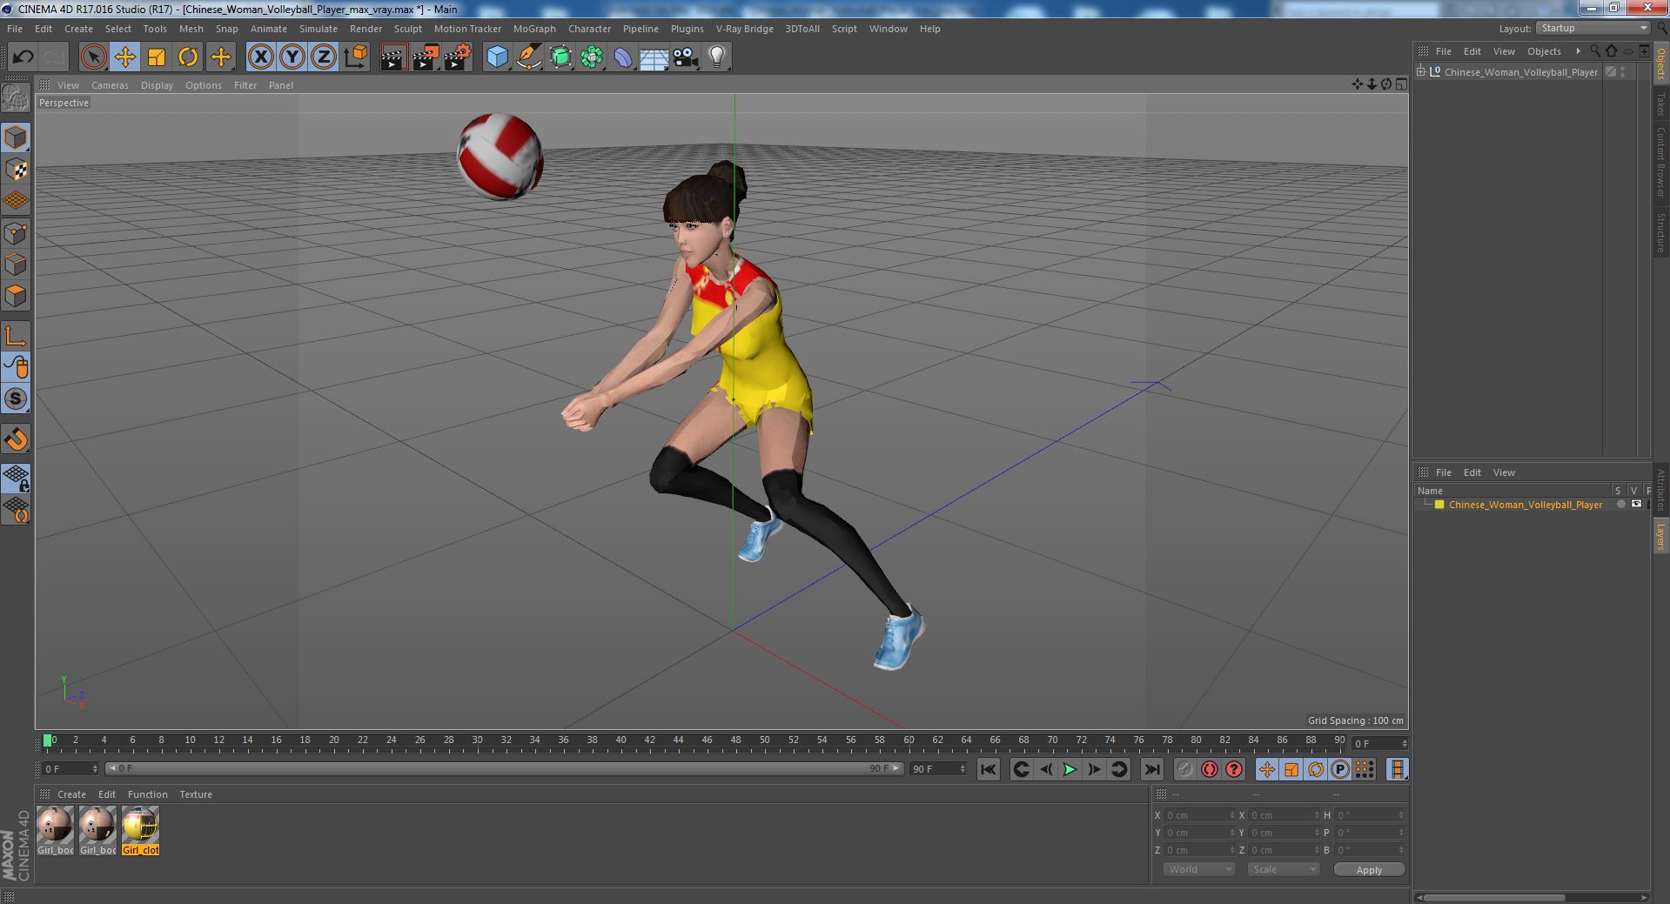Toggle autokeying button
Screen dimensions: 1670x904
point(1209,769)
